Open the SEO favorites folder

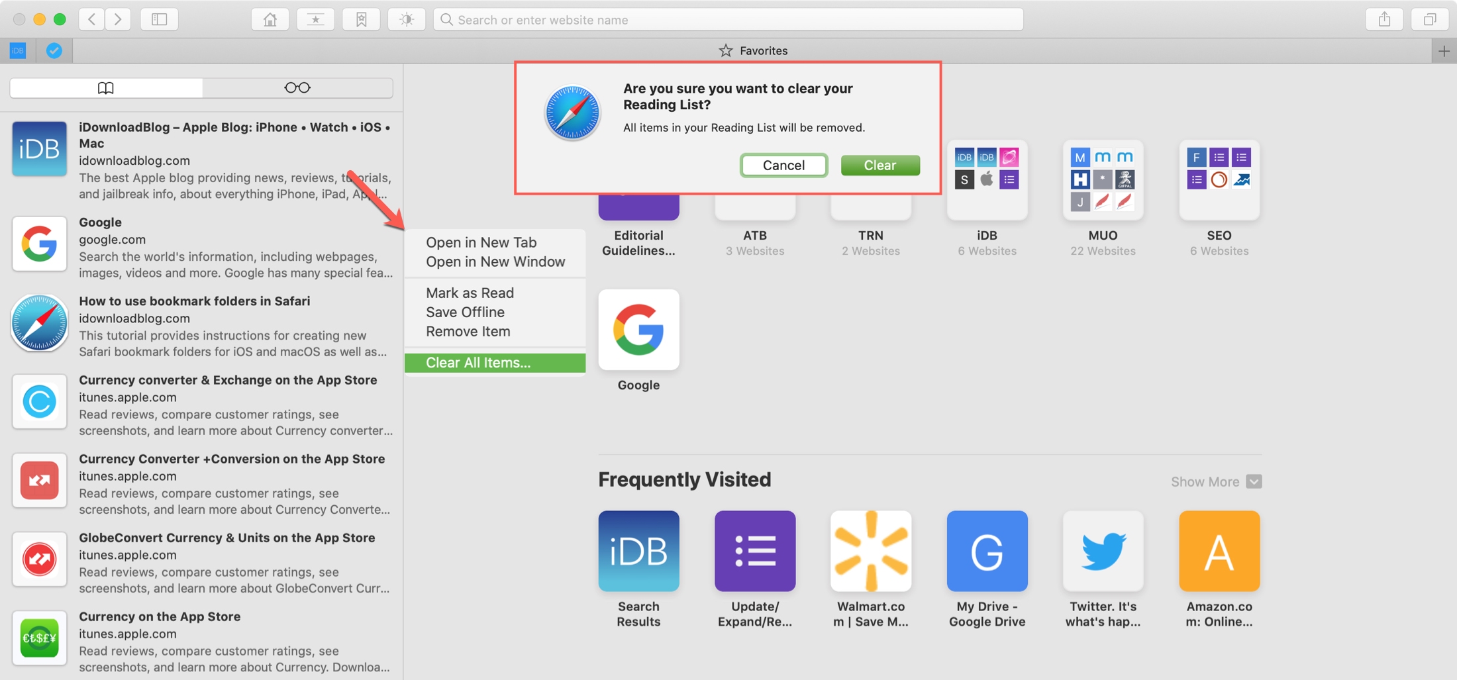click(x=1219, y=199)
